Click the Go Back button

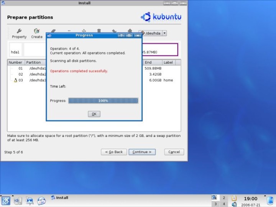[x=114, y=152]
